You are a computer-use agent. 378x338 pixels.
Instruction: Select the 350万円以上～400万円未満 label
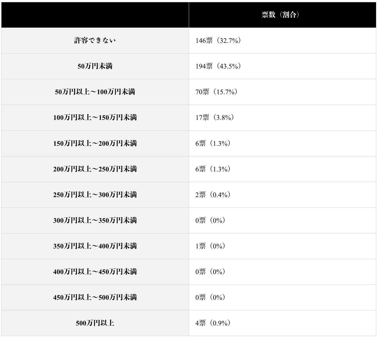pyautogui.click(x=95, y=246)
